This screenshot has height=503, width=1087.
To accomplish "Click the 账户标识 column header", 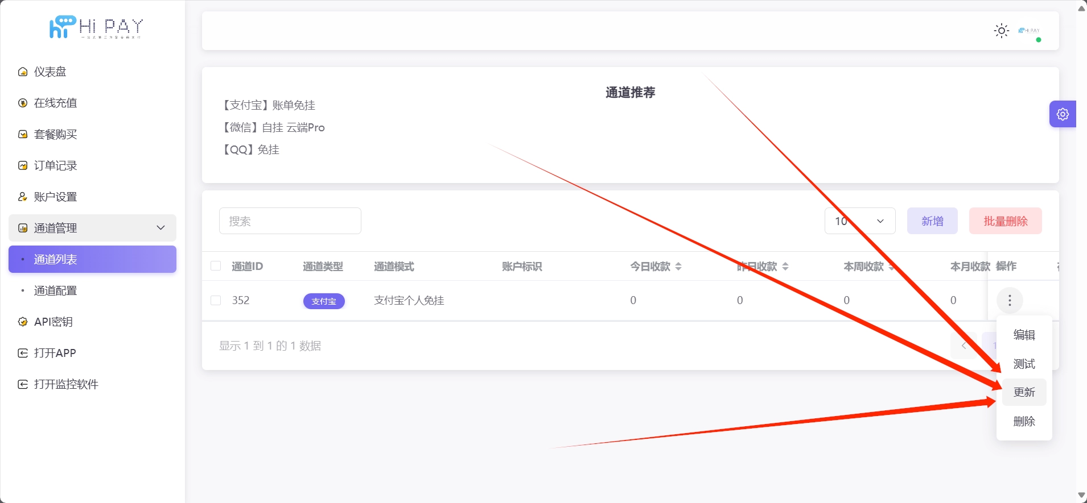I will pos(522,266).
